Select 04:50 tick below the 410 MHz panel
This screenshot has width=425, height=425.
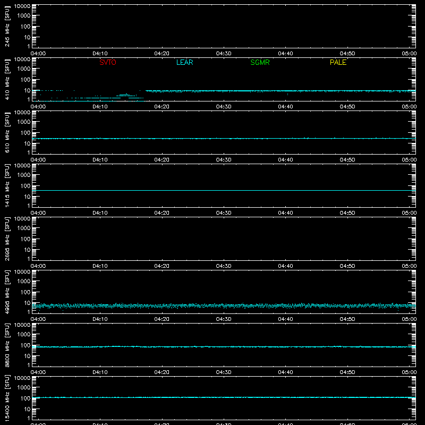(347, 107)
